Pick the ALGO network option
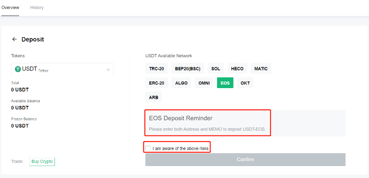Screen dimensions: 369x178 pyautogui.click(x=181, y=83)
